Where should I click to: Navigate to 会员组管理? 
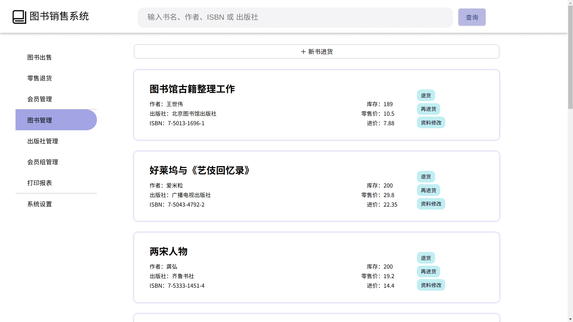point(43,162)
